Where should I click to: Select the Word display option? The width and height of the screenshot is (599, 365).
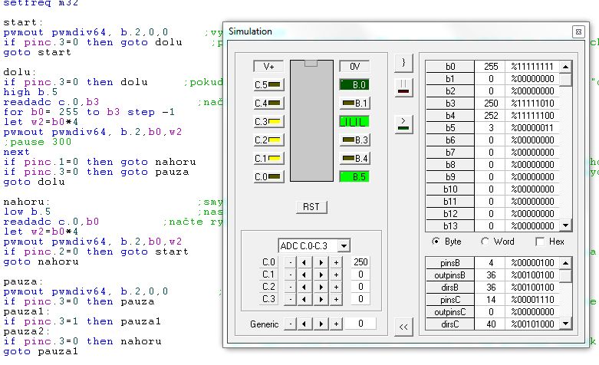[485, 242]
